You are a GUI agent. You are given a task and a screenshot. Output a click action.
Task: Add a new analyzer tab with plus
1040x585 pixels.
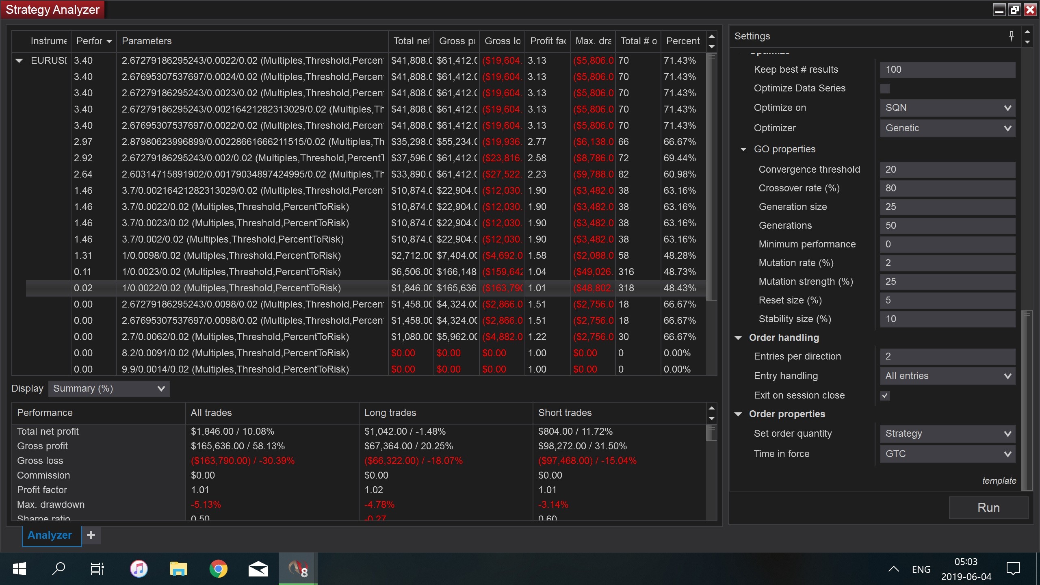tap(91, 535)
